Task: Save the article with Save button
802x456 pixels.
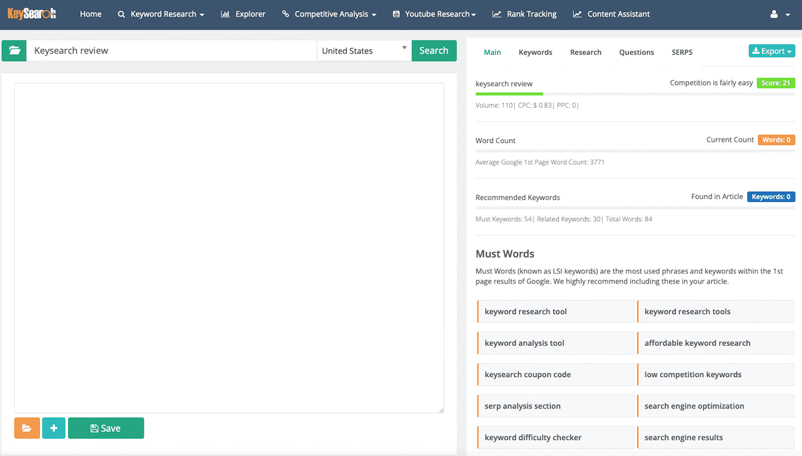Action: (x=106, y=428)
